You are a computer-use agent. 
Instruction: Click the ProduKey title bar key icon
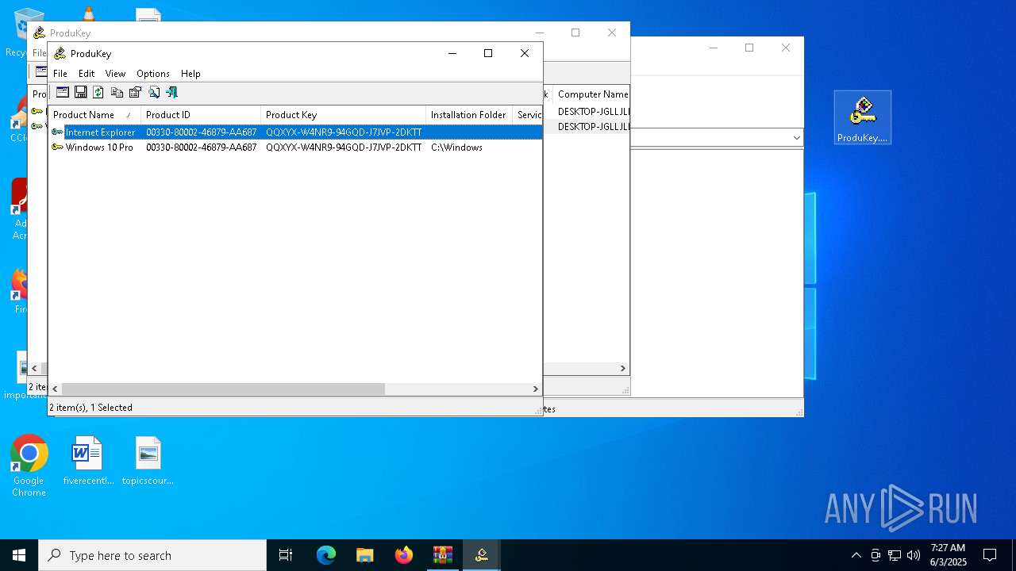(60, 53)
